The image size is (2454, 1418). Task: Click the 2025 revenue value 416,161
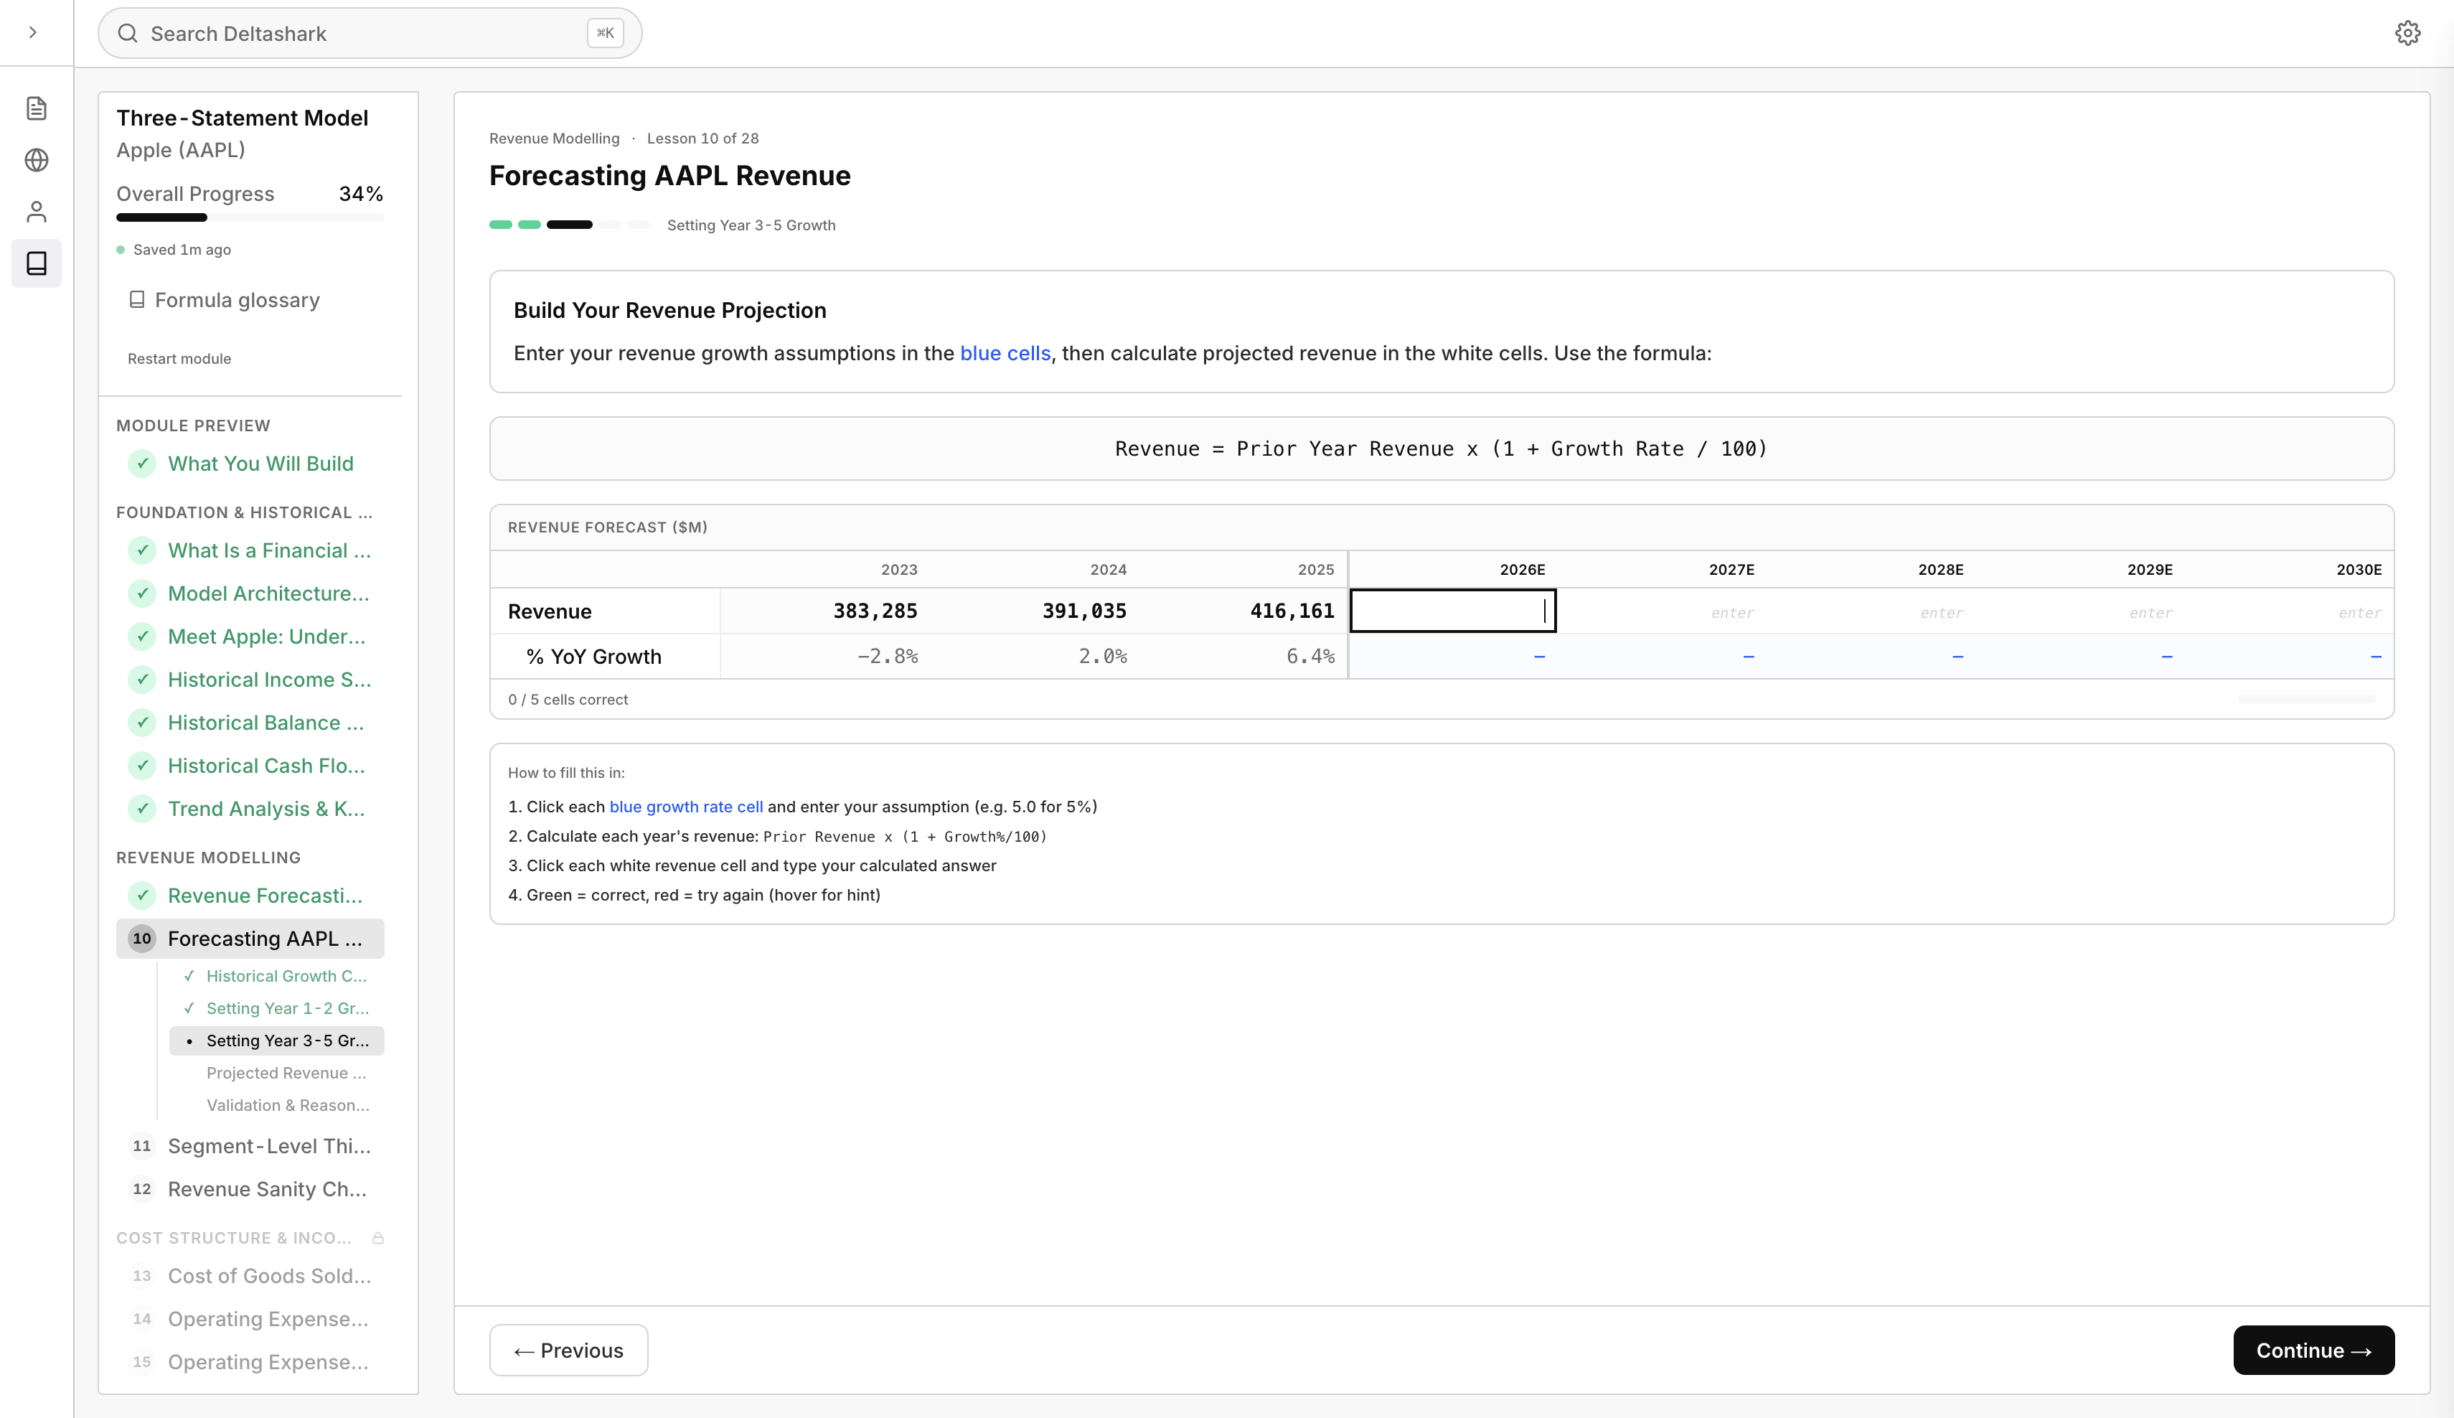click(x=1292, y=611)
